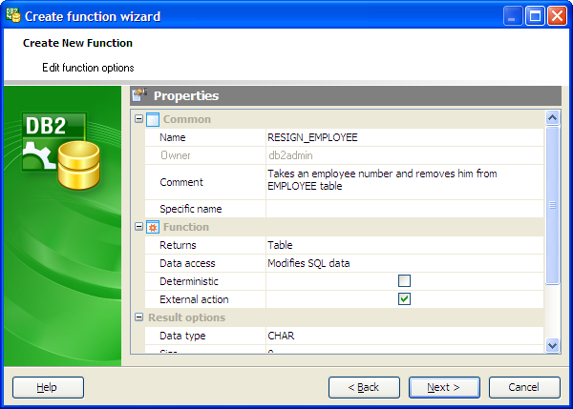
Task: Uncheck the External action checkbox
Action: 404,299
